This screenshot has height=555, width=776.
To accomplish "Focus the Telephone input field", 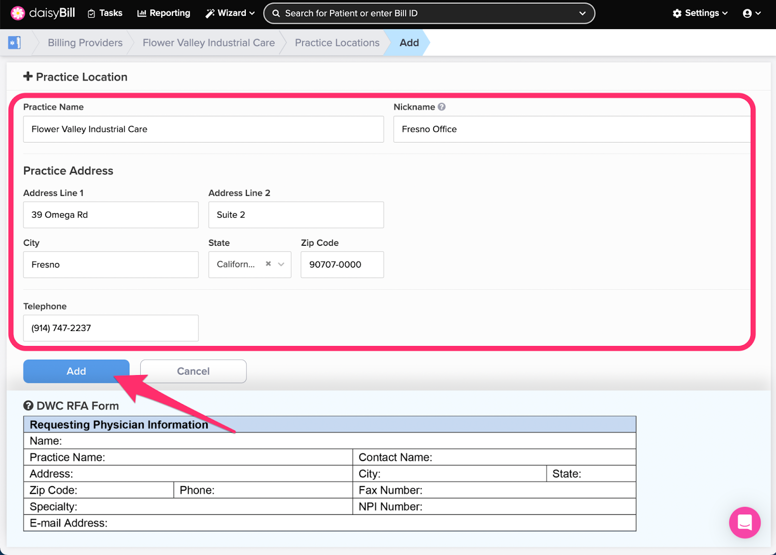I will coord(111,328).
